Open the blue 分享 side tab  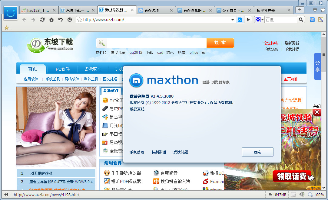tap(317, 66)
